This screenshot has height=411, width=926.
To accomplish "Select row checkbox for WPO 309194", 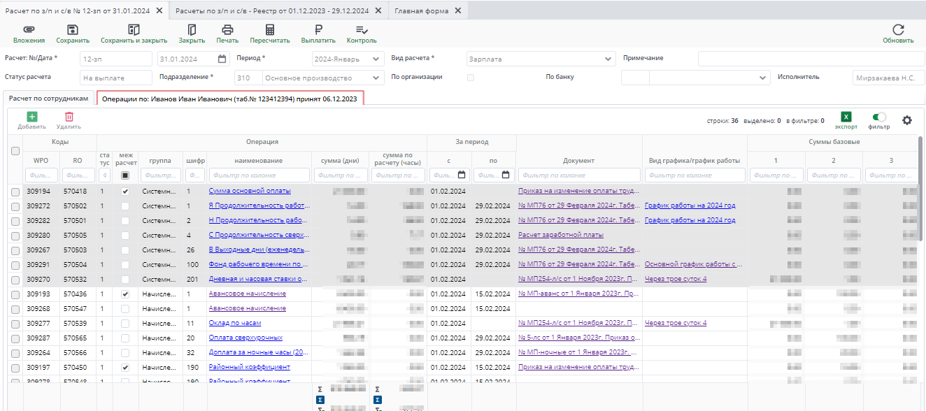I will tap(15, 192).
